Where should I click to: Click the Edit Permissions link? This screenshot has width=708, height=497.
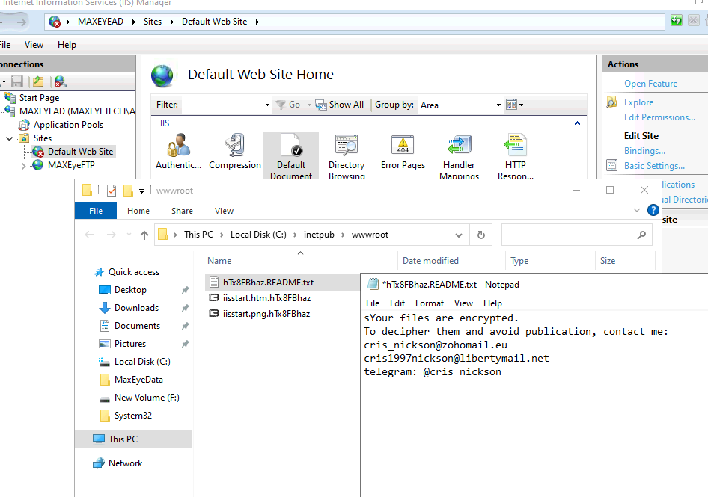point(659,117)
